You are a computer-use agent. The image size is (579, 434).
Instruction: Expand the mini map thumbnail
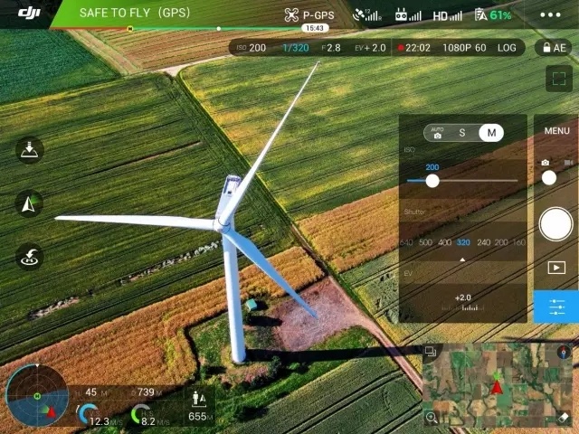point(496,386)
